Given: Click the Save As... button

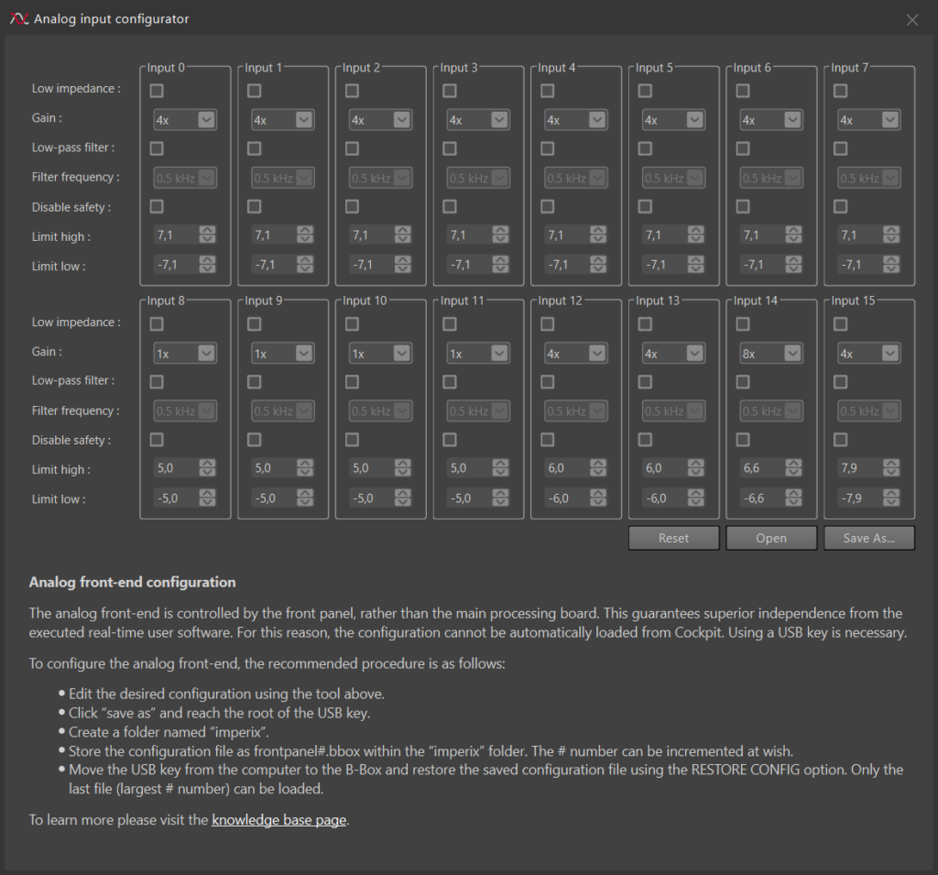Looking at the screenshot, I should (868, 538).
